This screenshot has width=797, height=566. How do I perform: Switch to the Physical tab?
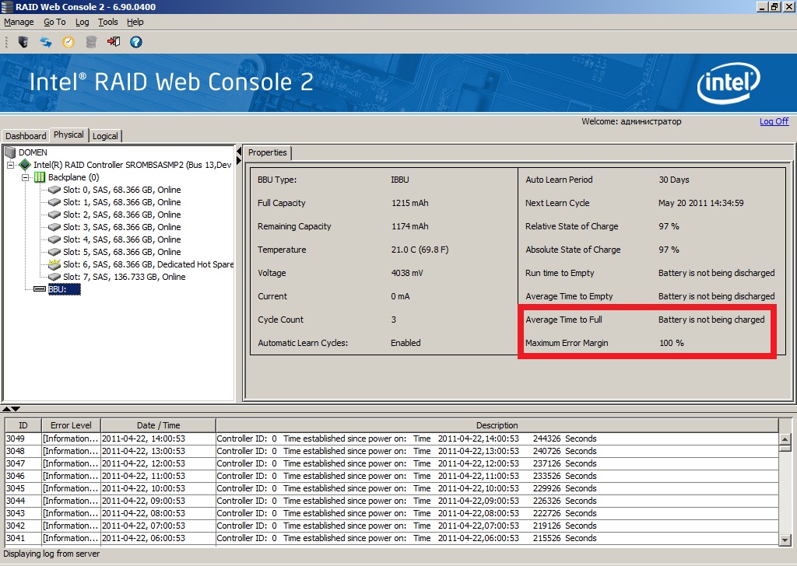(68, 135)
